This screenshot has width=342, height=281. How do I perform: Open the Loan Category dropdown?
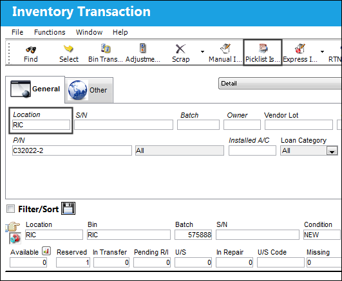click(x=332, y=150)
